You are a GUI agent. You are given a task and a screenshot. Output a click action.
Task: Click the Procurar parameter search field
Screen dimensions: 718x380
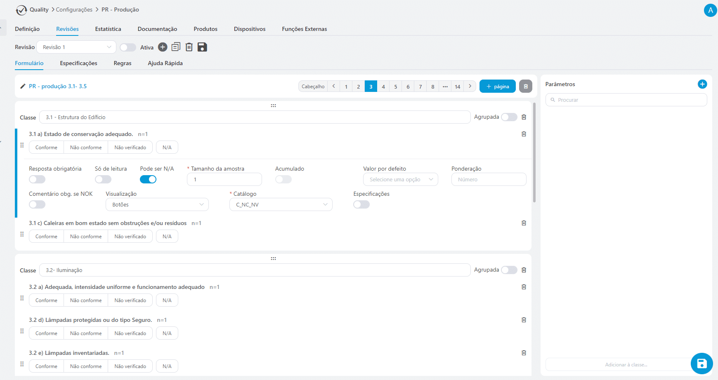coord(626,100)
